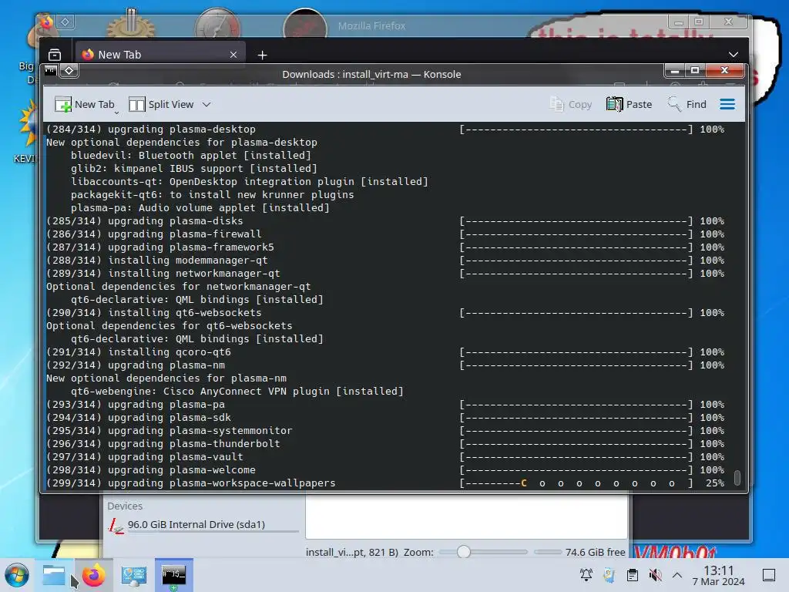Click line upgrading plasma-desktop
Image resolution: width=789 pixels, height=592 pixels.
(385, 129)
